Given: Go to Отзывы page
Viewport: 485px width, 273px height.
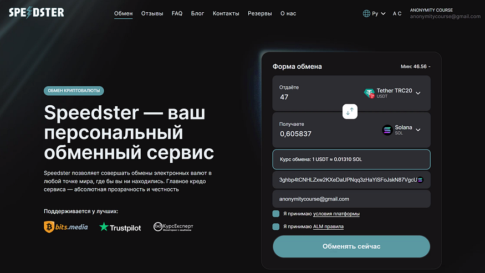Looking at the screenshot, I should pyautogui.click(x=152, y=13).
